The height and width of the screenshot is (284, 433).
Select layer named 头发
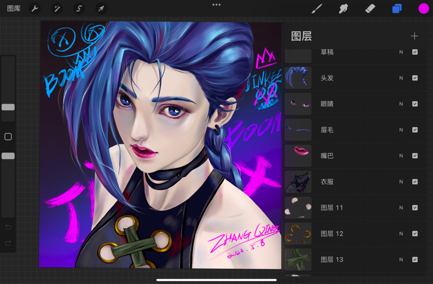327,78
